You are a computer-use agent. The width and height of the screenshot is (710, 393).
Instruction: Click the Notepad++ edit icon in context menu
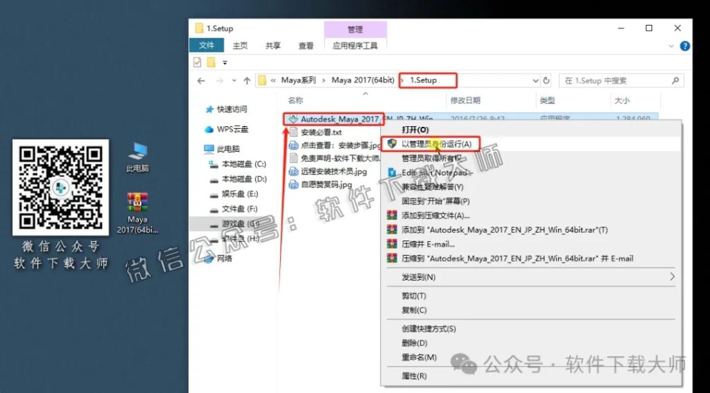tap(392, 173)
